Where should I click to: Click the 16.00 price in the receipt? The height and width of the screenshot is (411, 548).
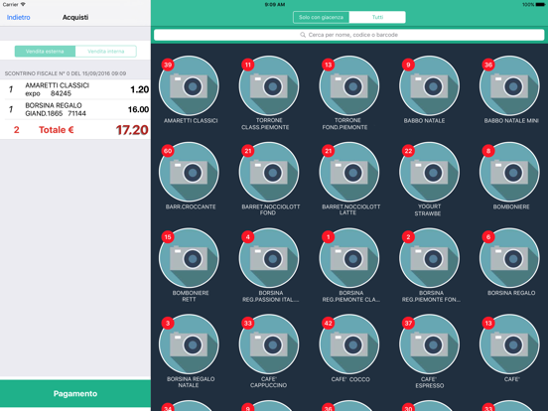(138, 109)
